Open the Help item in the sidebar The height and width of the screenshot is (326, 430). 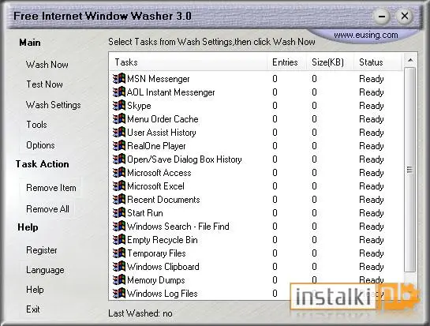point(35,290)
